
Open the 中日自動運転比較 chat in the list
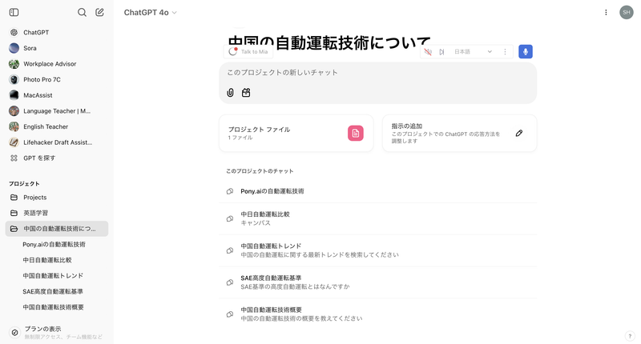click(377, 218)
